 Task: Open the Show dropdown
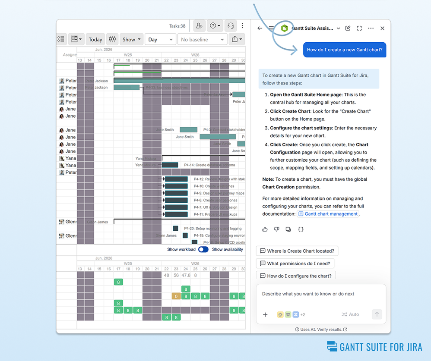131,40
